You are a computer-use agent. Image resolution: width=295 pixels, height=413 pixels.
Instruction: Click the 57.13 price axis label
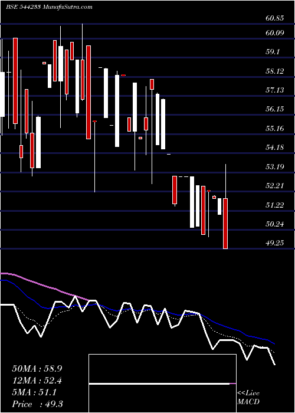[275, 90]
